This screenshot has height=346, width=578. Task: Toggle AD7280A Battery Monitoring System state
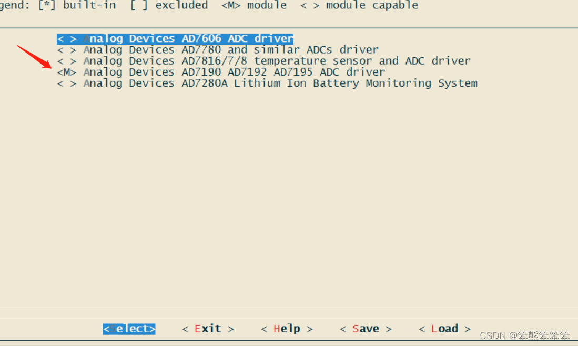coord(66,83)
